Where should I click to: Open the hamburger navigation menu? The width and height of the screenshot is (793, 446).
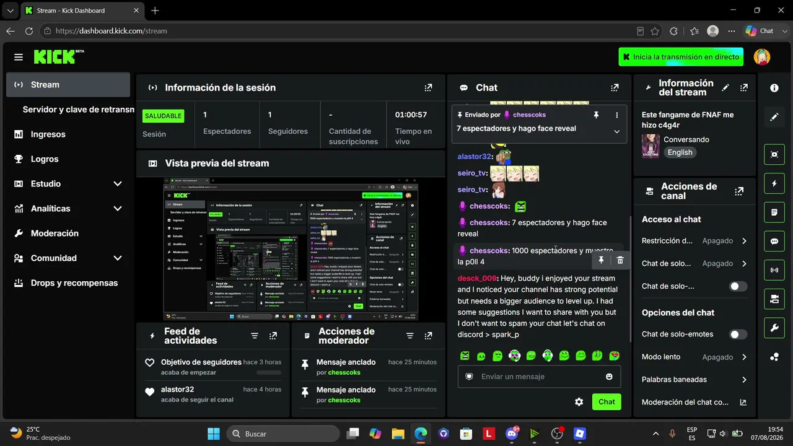19,57
